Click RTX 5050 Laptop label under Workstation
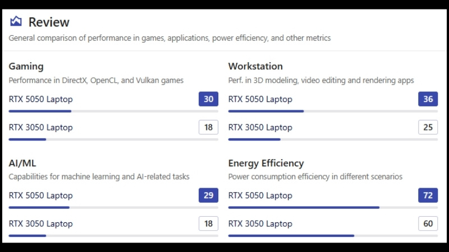449x252 pixels. click(260, 99)
